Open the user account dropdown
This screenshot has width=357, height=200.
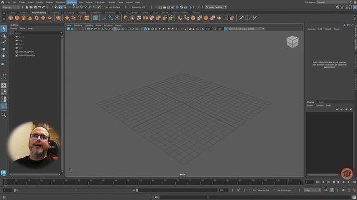(x=216, y=7)
